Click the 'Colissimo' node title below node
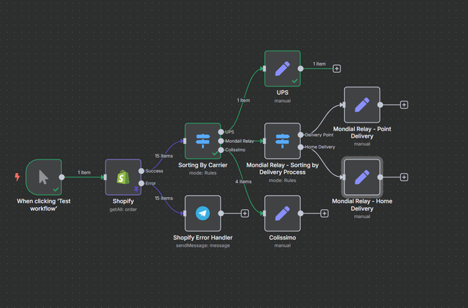This screenshot has height=308, width=468. (x=283, y=237)
